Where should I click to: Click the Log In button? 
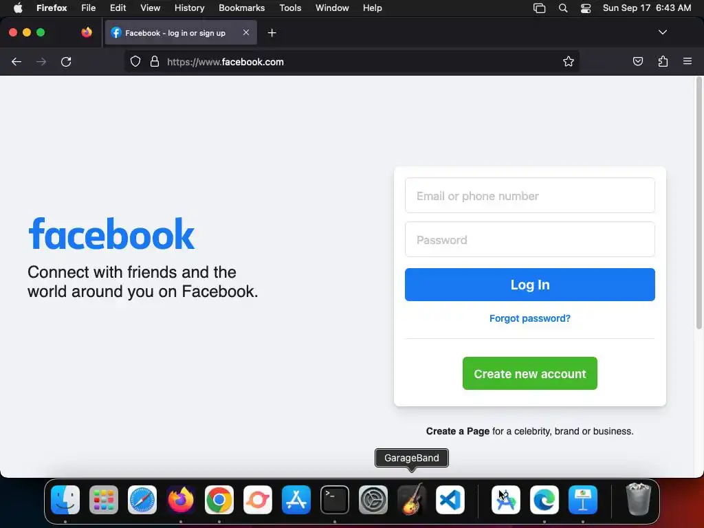pyautogui.click(x=530, y=285)
